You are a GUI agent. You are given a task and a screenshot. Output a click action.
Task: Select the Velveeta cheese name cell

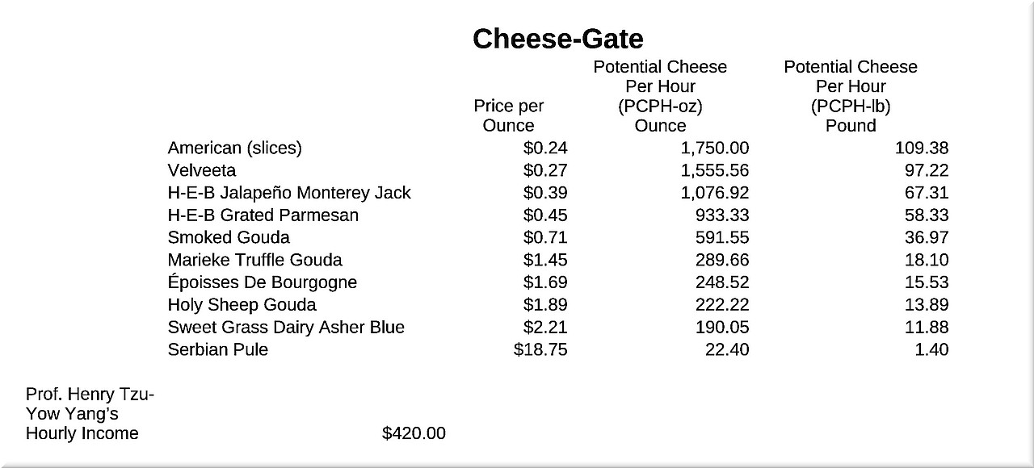tap(202, 170)
